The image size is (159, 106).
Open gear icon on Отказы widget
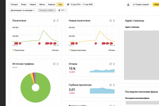111,64
